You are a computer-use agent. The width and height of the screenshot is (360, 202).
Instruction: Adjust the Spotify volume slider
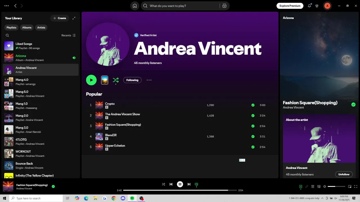click(336, 187)
